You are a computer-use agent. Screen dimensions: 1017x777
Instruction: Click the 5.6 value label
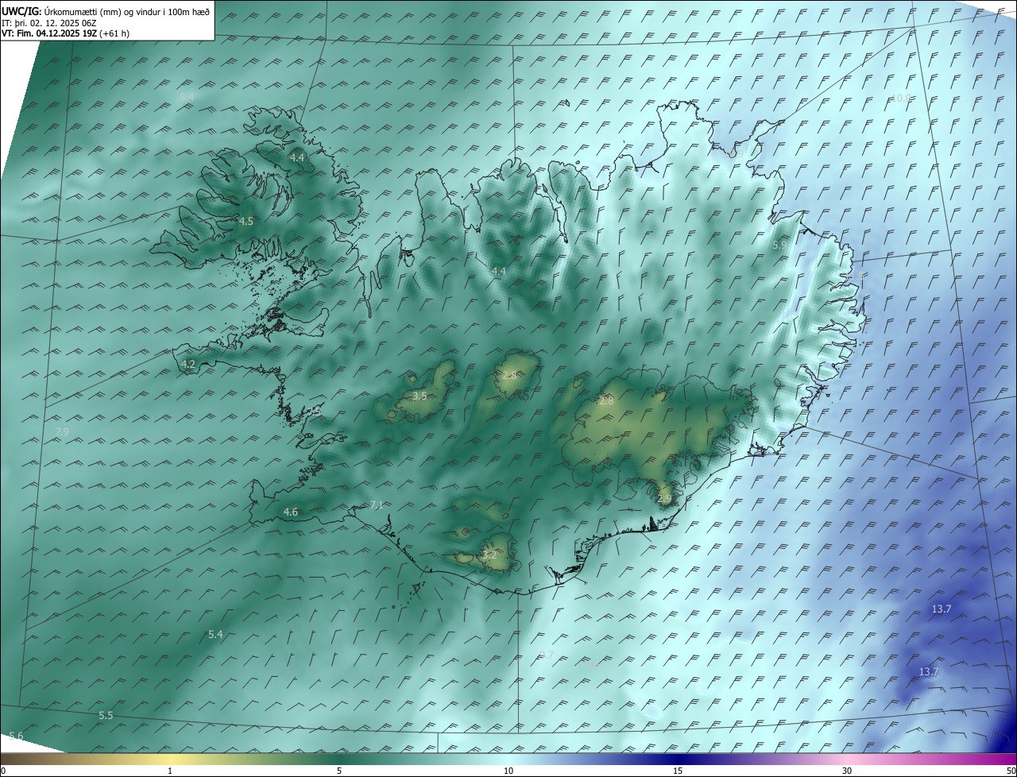(16, 736)
